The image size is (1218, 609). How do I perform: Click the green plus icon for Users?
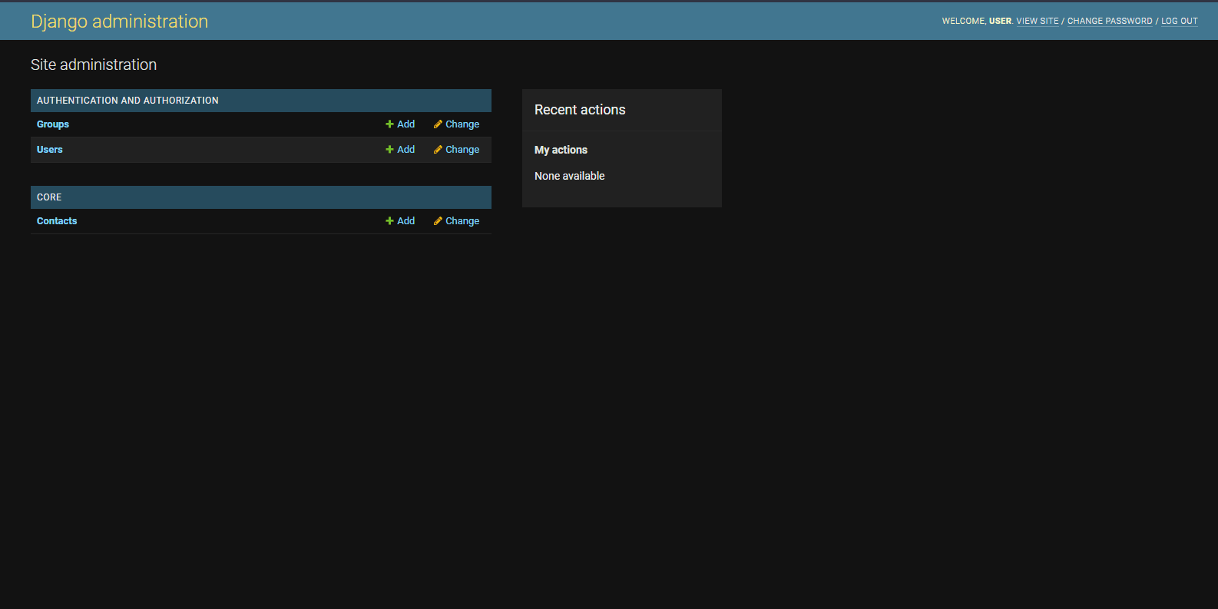389,150
